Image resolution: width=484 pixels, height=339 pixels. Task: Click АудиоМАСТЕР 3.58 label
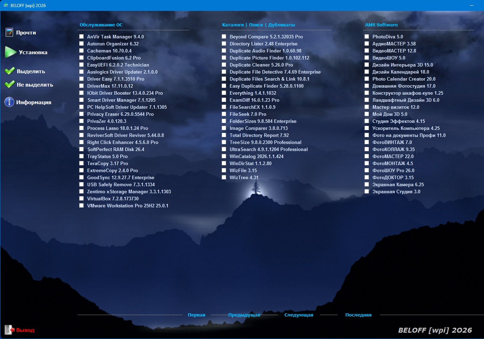coord(394,44)
